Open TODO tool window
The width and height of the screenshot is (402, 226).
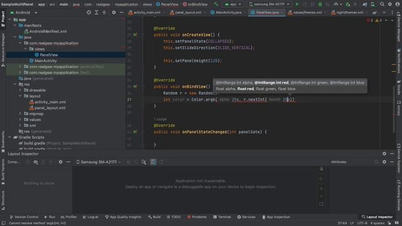pos(173,217)
